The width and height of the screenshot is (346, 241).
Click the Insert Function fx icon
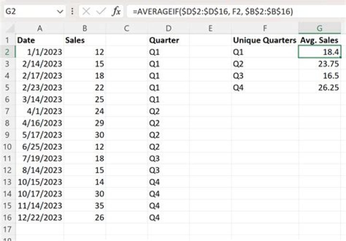coord(116,11)
